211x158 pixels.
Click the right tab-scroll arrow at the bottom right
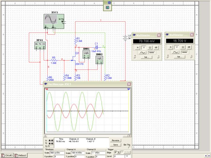(x=209, y=156)
